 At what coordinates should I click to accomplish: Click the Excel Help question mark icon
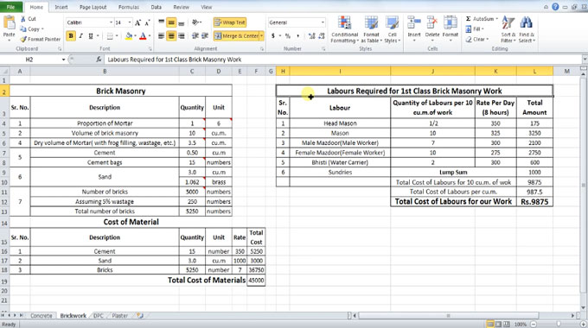[555, 7]
